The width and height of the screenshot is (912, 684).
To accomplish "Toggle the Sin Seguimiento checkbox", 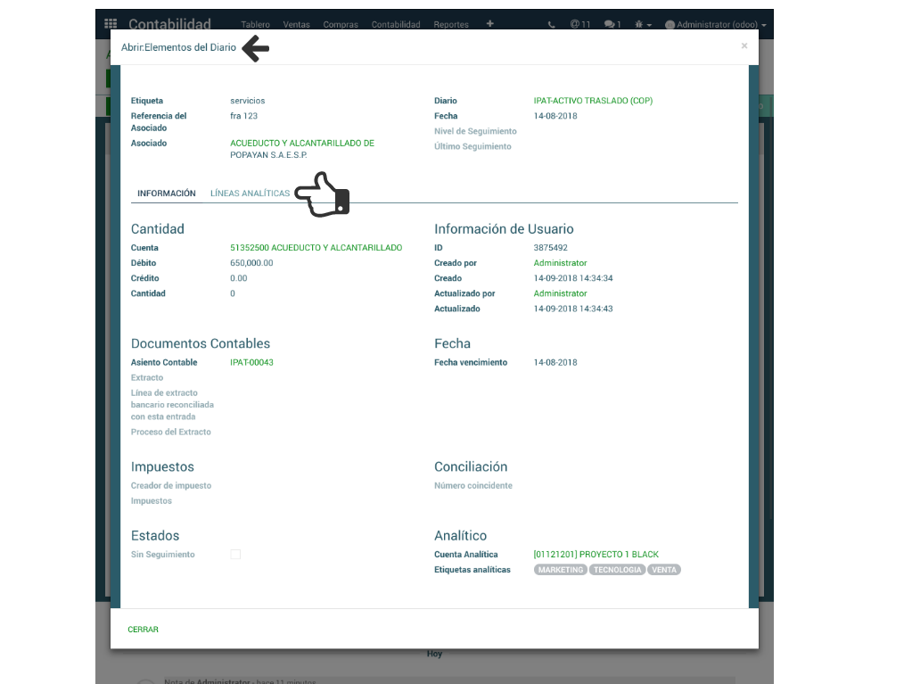I will [x=235, y=555].
